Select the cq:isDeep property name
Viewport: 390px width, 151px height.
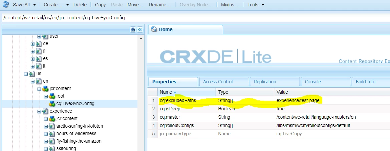coord(170,109)
